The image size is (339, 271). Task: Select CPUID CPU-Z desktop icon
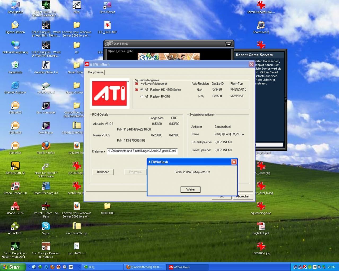(46, 88)
